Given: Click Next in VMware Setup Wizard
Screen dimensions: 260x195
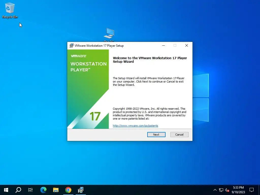Looking at the screenshot, I should click(x=156, y=135).
